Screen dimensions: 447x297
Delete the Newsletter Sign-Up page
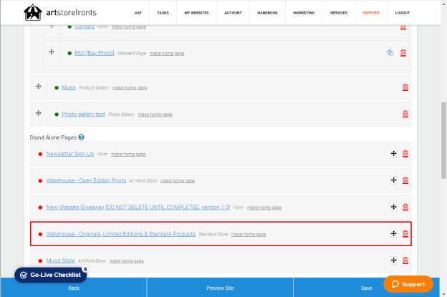click(x=405, y=154)
